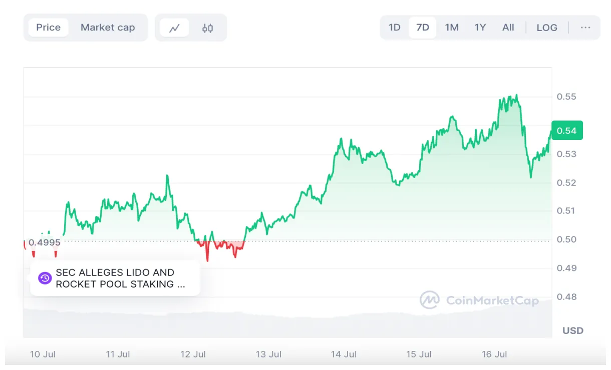Click the green 0.54 current price label
This screenshot has width=611, height=370.
[566, 130]
